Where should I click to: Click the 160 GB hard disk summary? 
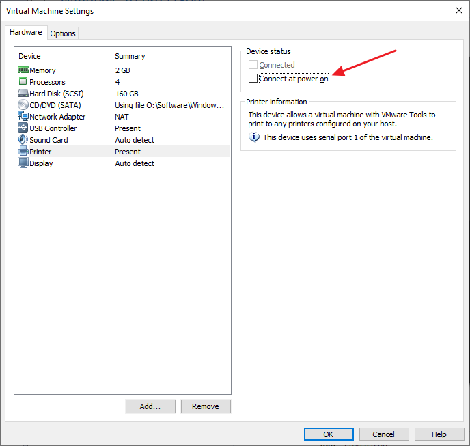(x=127, y=94)
